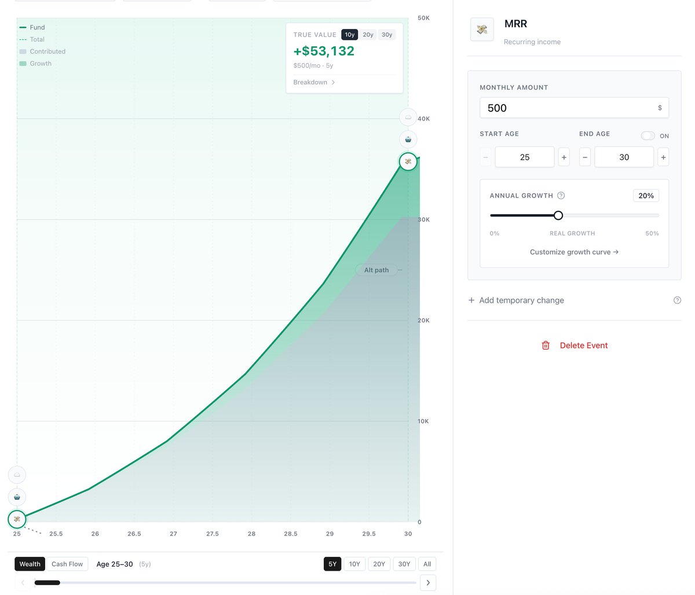The image size is (695, 595).
Task: Click Delete Event text
Action: [x=584, y=346]
